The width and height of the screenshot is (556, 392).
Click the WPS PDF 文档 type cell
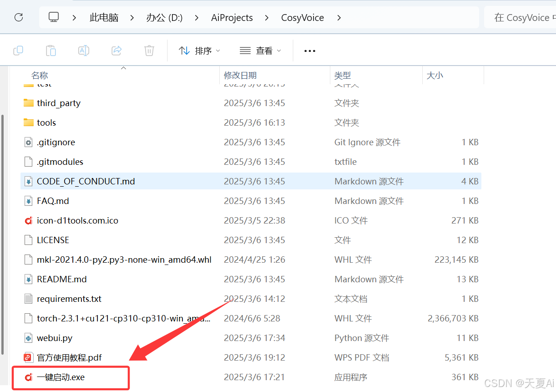point(362,358)
